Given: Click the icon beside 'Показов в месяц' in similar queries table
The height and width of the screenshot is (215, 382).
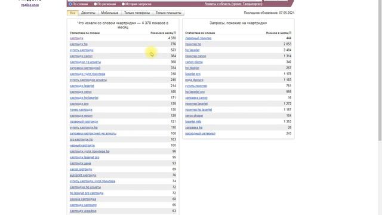Looking at the screenshot, I should pyautogui.click(x=290, y=33).
